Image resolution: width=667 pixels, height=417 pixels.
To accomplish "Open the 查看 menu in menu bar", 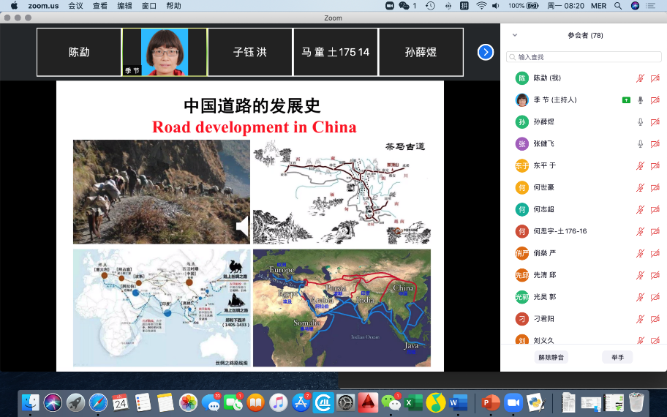I will click(x=99, y=6).
